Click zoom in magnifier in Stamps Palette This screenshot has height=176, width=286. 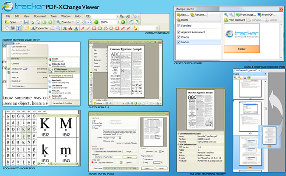tap(226, 14)
